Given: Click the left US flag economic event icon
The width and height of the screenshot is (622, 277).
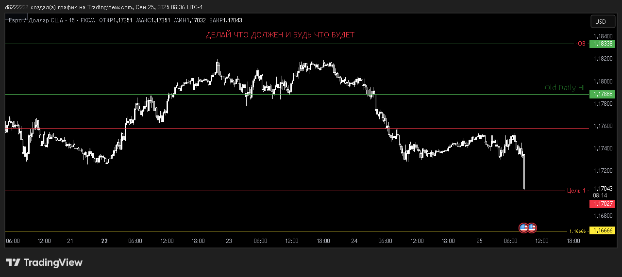Looking at the screenshot, I should [523, 227].
